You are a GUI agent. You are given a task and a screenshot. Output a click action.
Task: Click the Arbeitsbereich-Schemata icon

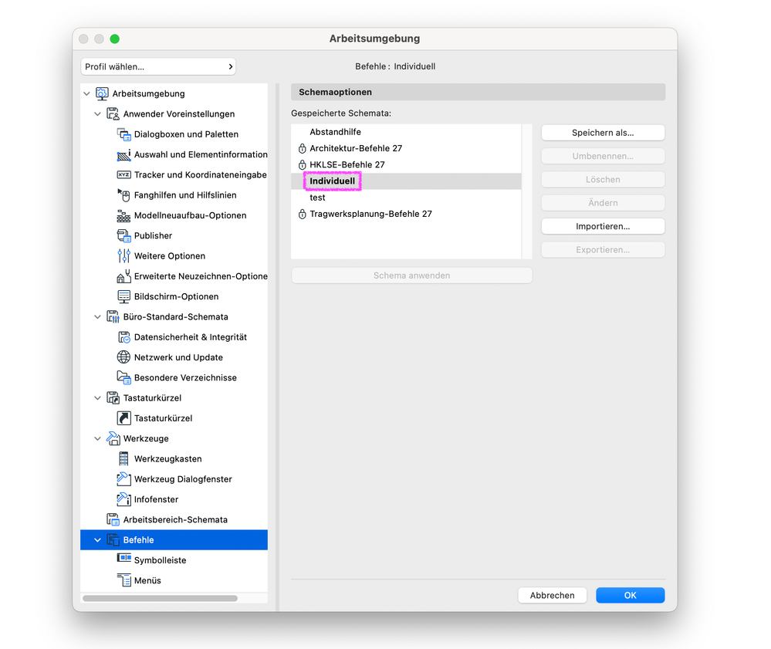113,519
